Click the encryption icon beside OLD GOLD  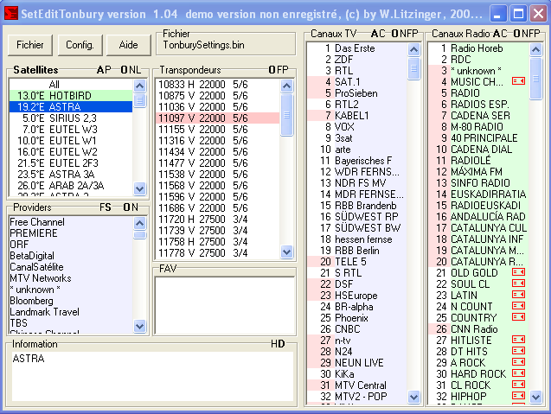[x=518, y=272]
